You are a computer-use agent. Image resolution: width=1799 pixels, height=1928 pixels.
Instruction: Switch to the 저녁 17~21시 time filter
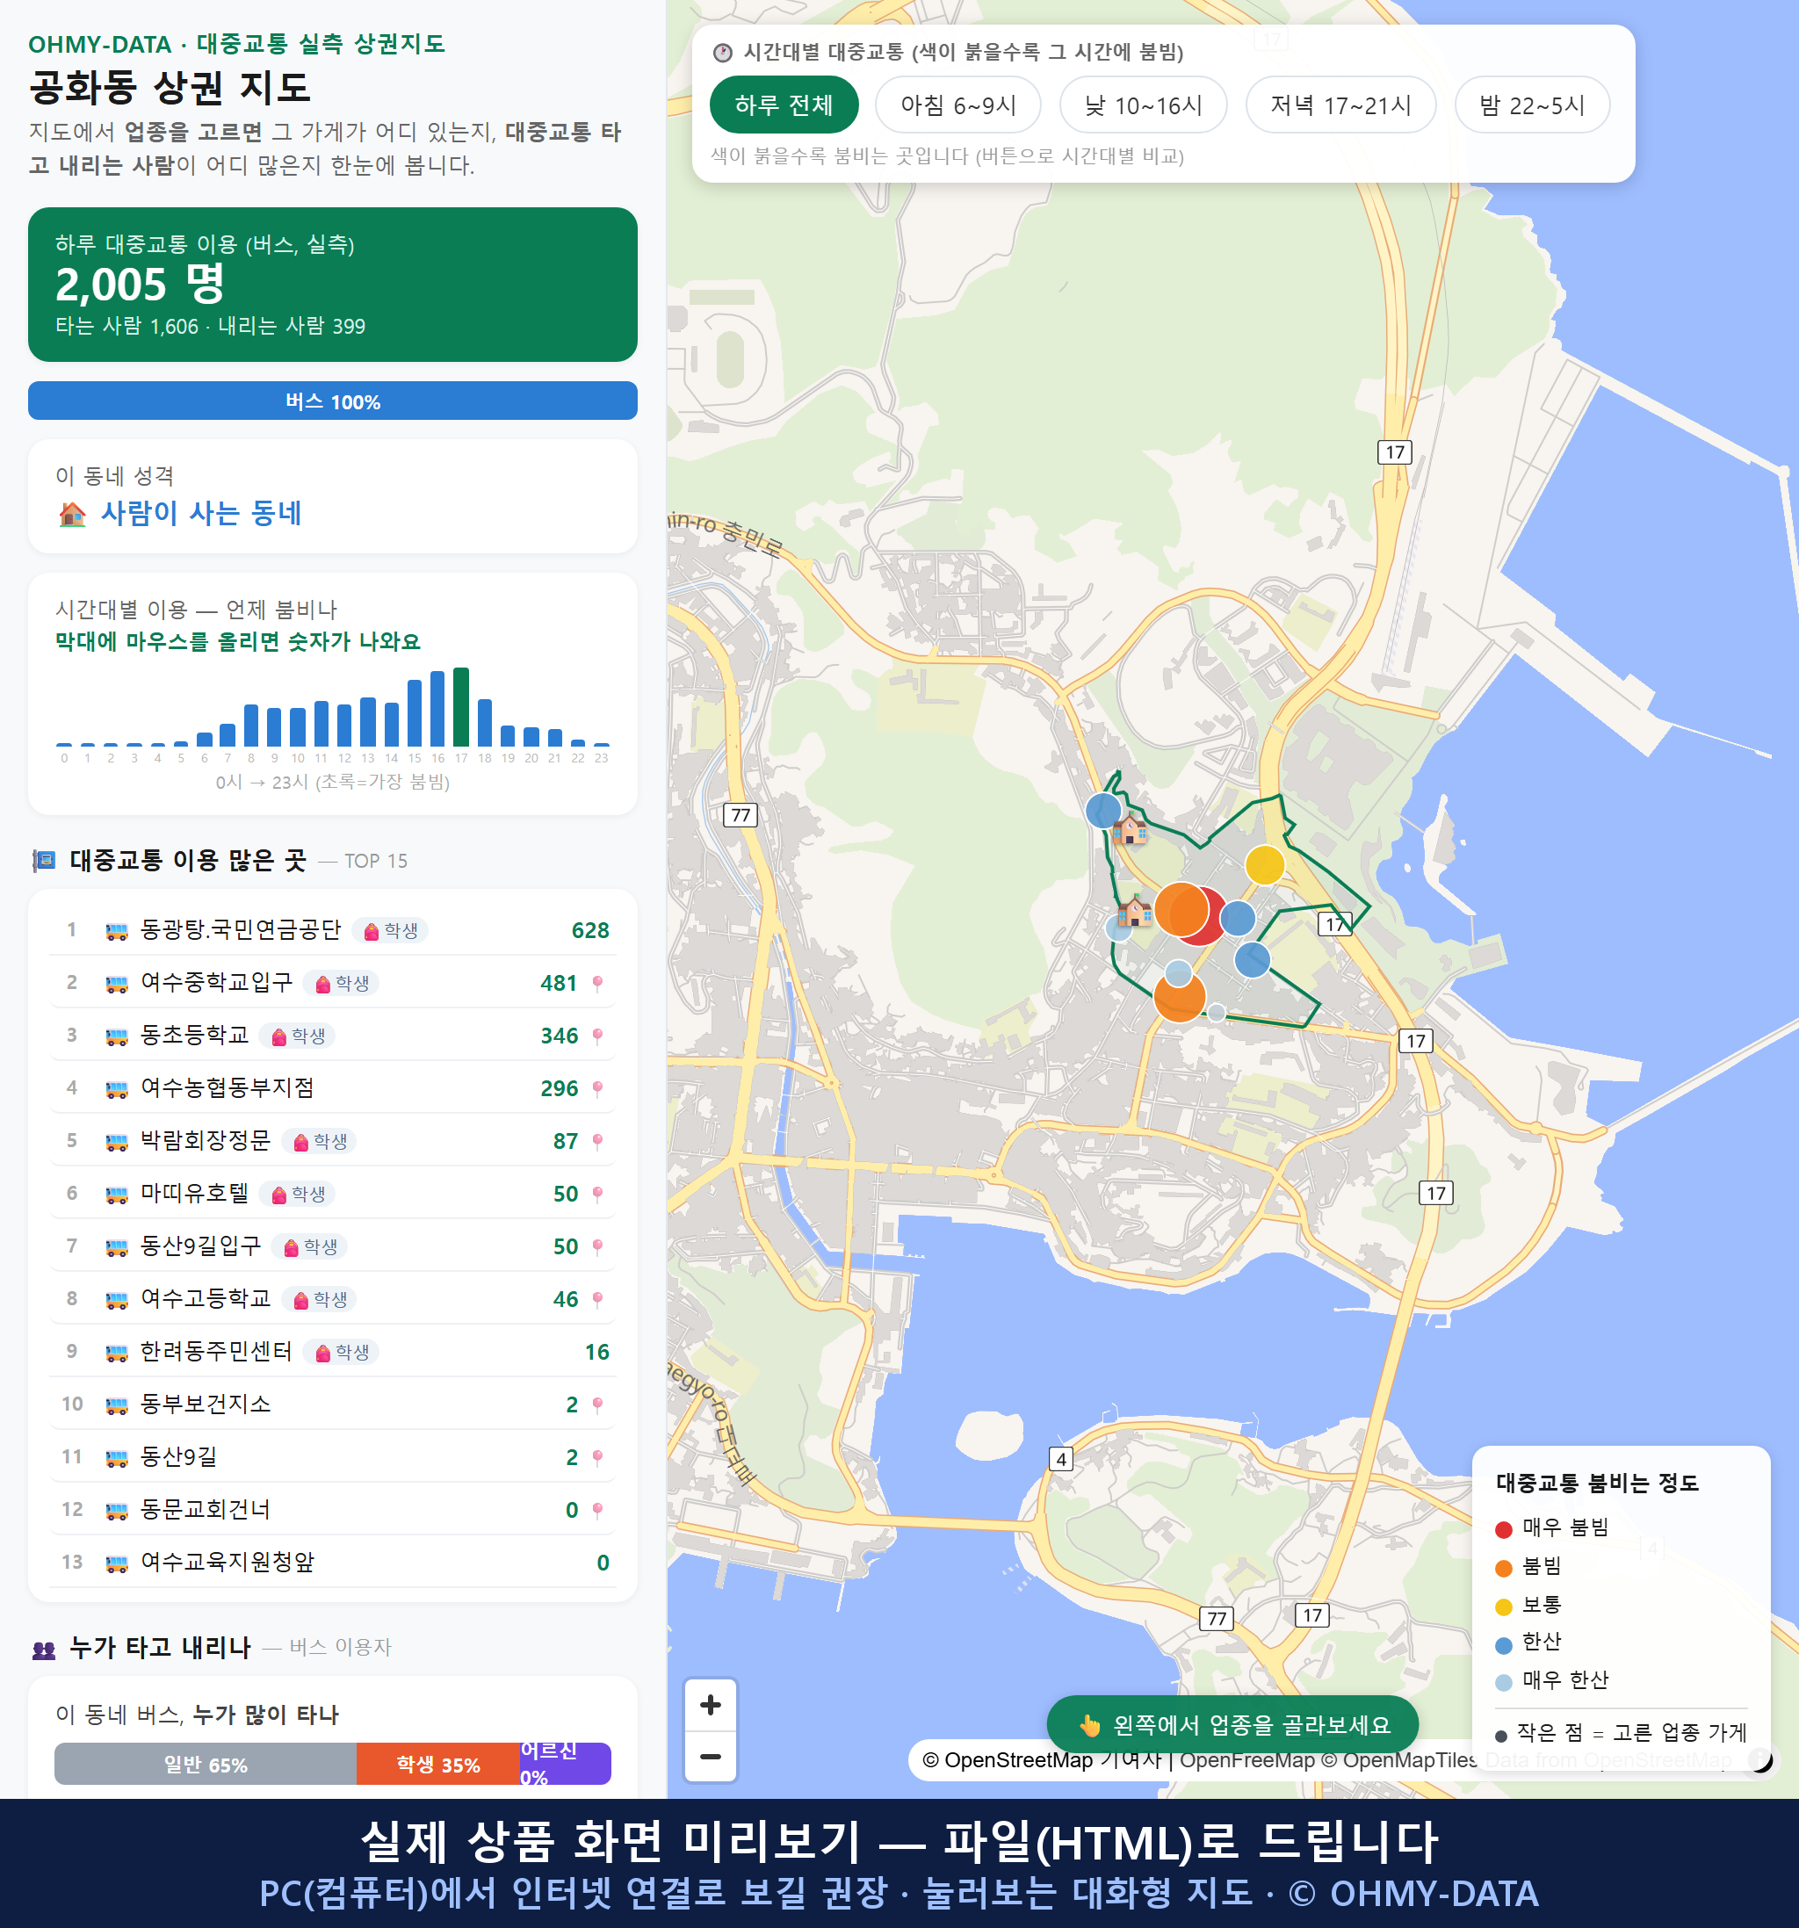coord(1340,105)
